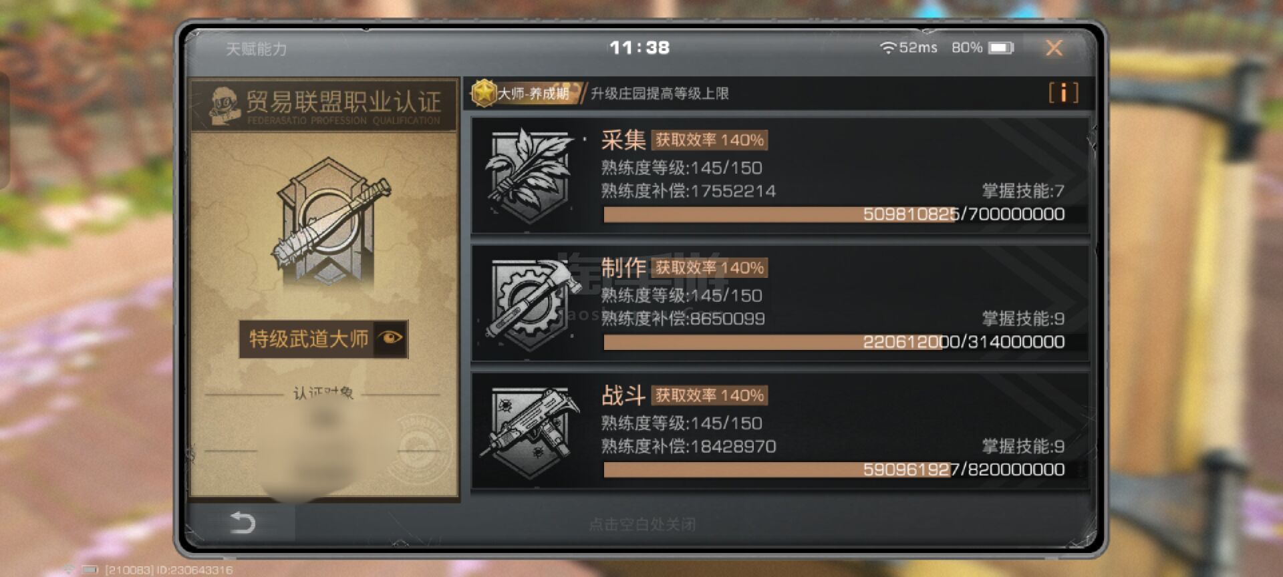The image size is (1283, 577).
Task: Click the 采集 proficiency progress bar
Action: (834, 214)
